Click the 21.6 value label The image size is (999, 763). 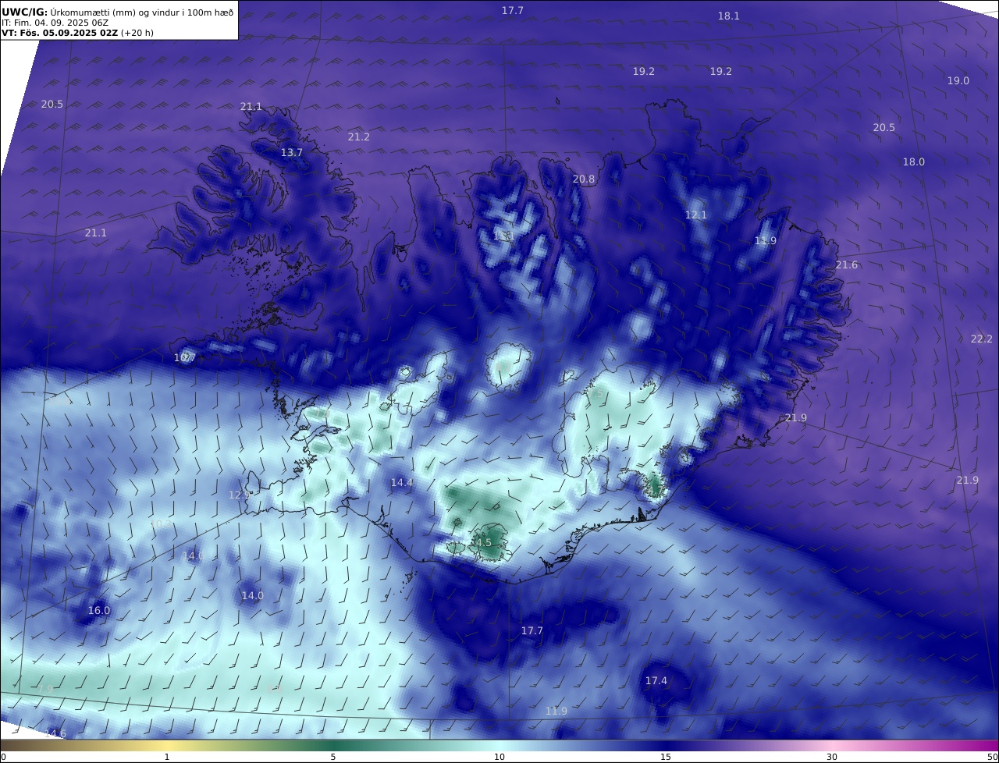click(846, 264)
